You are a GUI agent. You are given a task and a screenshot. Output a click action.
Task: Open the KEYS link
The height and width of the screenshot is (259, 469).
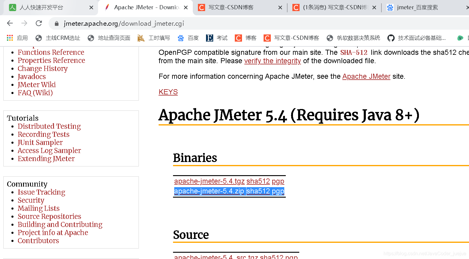coord(168,92)
